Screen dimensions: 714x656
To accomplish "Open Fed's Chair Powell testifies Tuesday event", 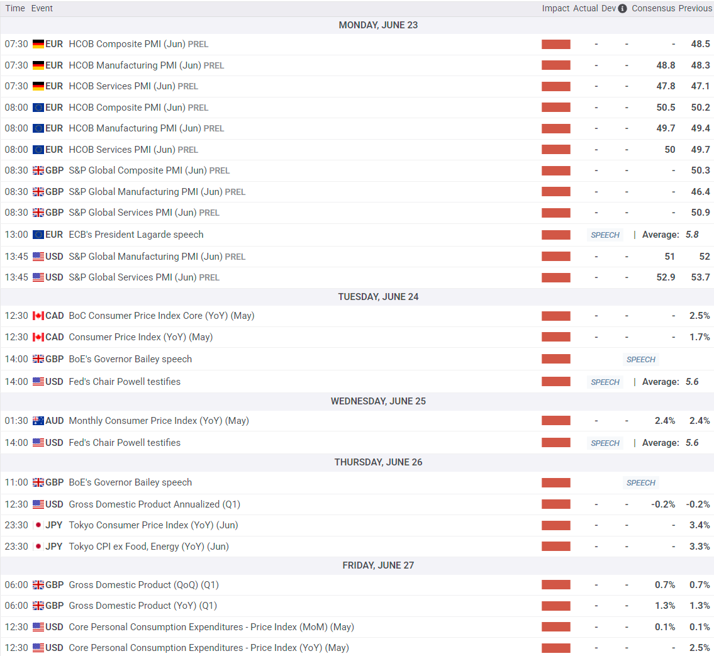I will pyautogui.click(x=125, y=382).
